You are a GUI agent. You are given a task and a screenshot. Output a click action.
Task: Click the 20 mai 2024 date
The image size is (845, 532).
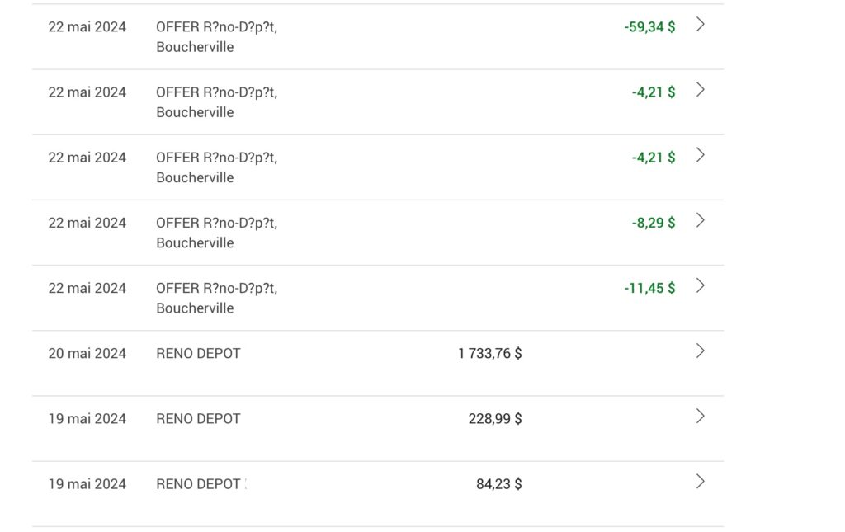tap(87, 353)
